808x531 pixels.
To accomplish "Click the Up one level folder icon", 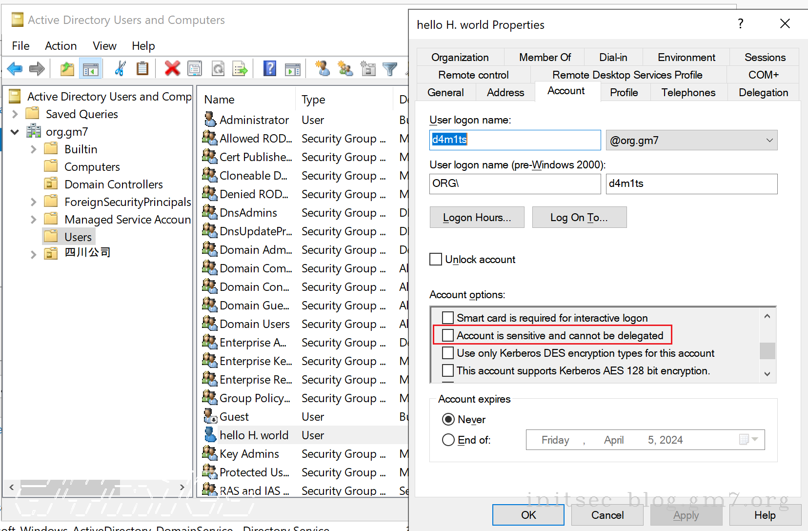I will point(67,69).
